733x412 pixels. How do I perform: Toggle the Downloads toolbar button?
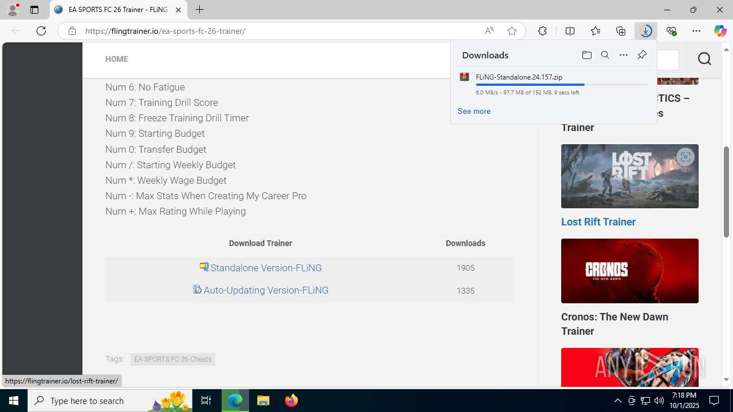click(x=646, y=31)
